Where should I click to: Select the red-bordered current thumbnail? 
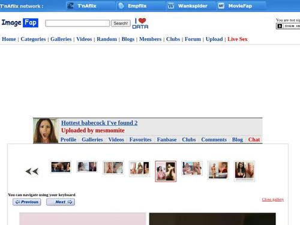(166, 172)
